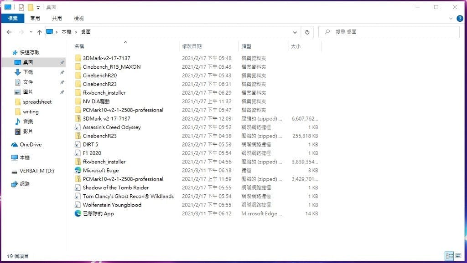Open 文件 in the navigation pane

28,82
